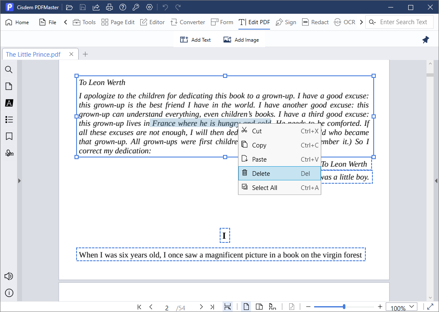Open the bookmarks sidebar icon
This screenshot has height=312, width=439.
tap(9, 136)
